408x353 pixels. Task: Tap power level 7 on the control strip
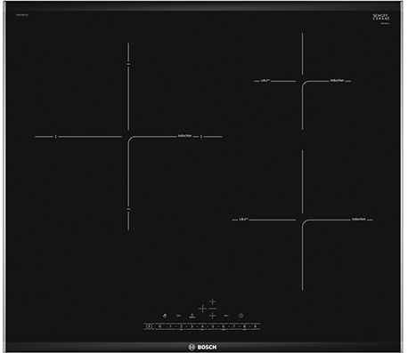(233, 326)
